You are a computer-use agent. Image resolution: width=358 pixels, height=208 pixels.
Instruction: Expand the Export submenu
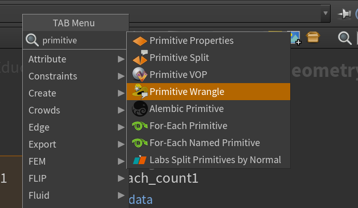74,144
